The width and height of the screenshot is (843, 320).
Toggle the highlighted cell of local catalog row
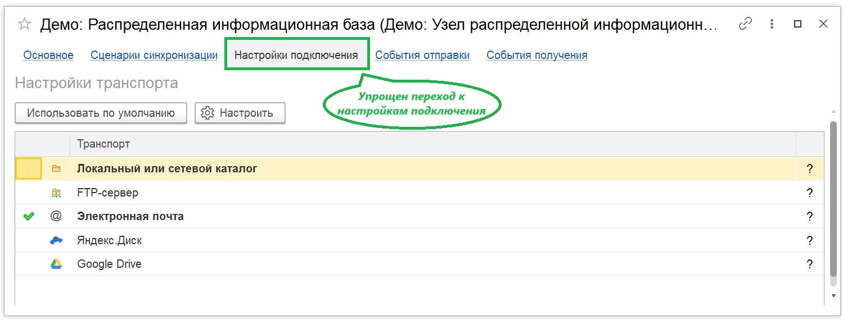click(x=29, y=168)
